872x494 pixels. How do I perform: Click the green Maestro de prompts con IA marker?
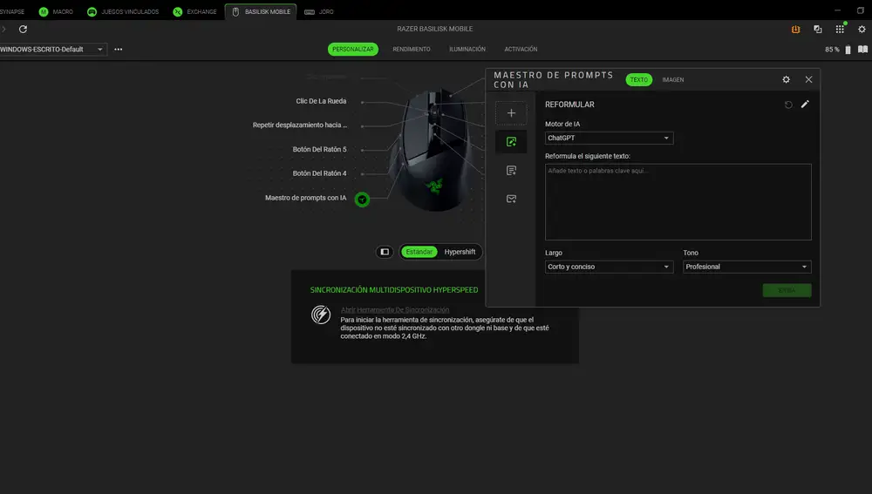coord(362,200)
